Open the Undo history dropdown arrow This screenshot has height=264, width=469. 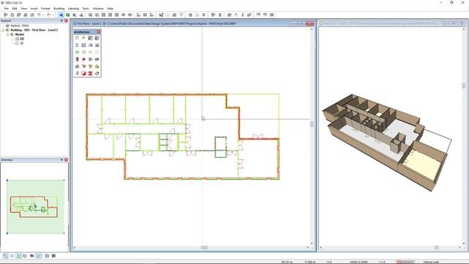[x=43, y=15]
